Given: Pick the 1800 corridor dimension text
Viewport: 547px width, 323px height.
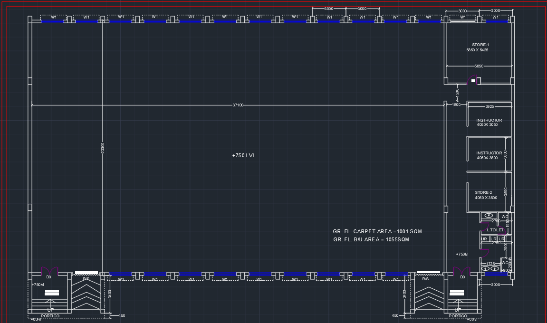Looking at the screenshot, I should pyautogui.click(x=456, y=104).
